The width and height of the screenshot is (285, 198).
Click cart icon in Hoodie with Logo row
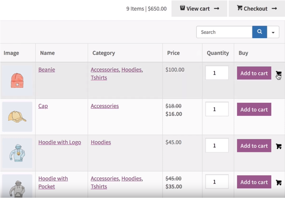(x=279, y=146)
